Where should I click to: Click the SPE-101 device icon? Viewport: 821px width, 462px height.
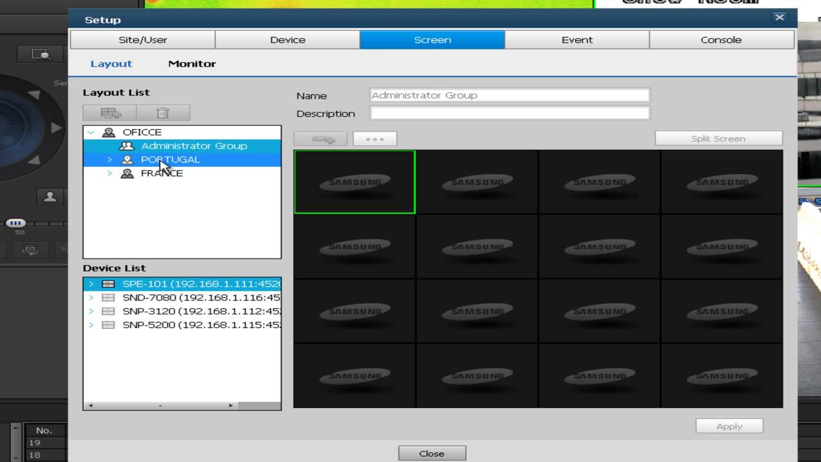108,284
